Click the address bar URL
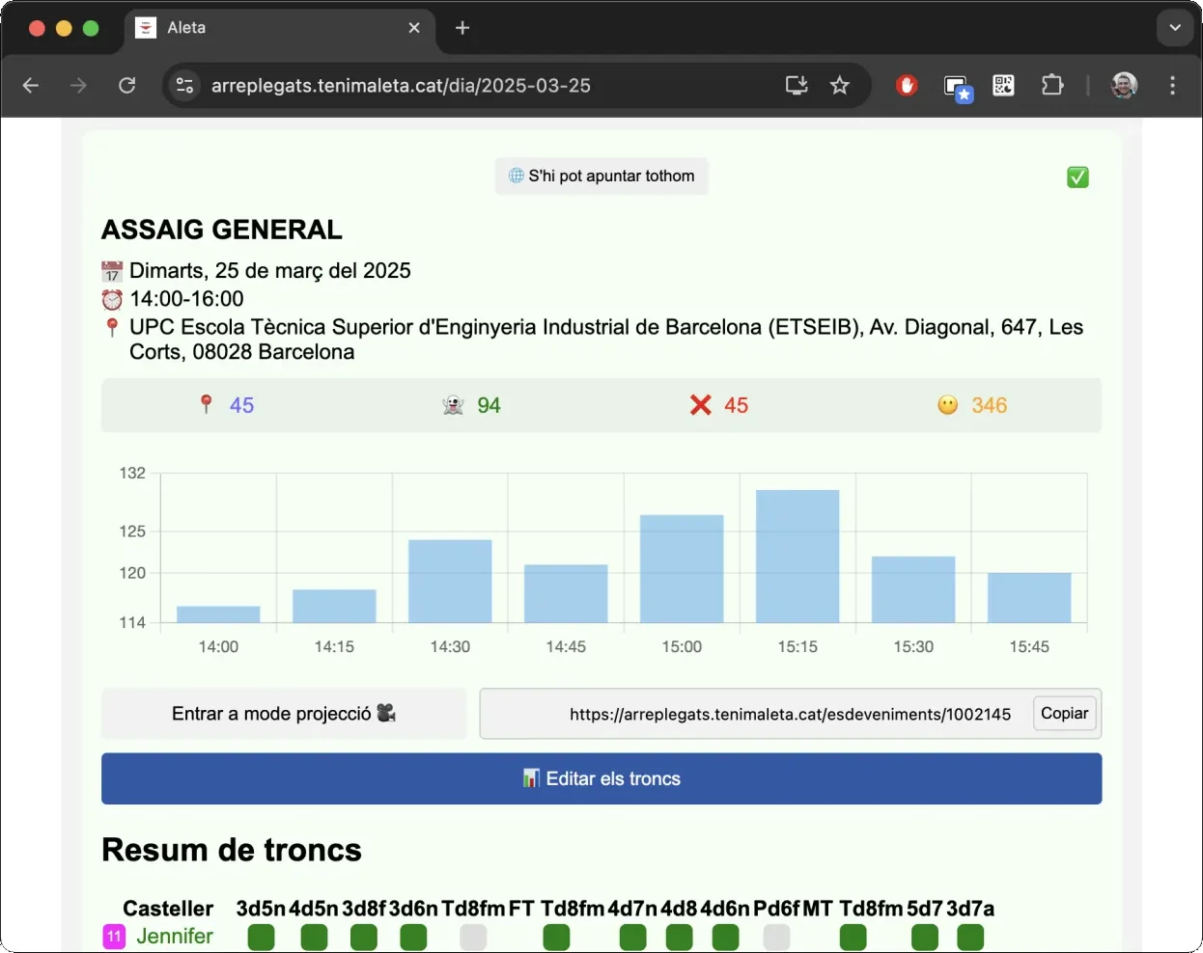The image size is (1203, 953). point(401,86)
